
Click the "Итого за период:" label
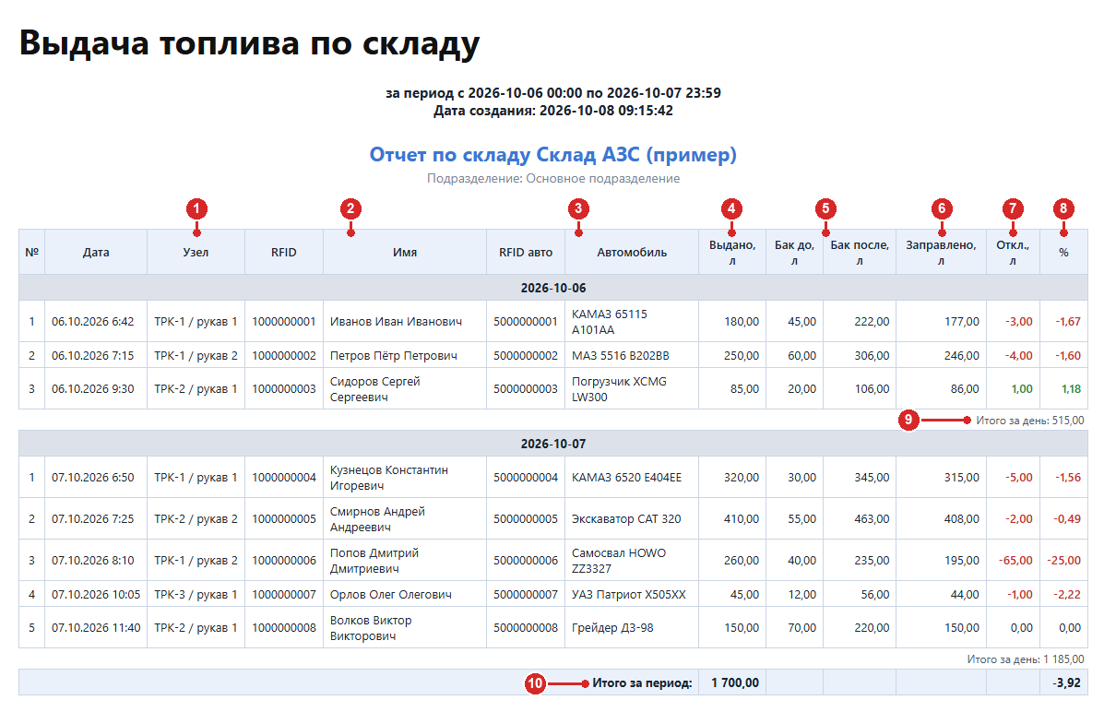tap(642, 683)
